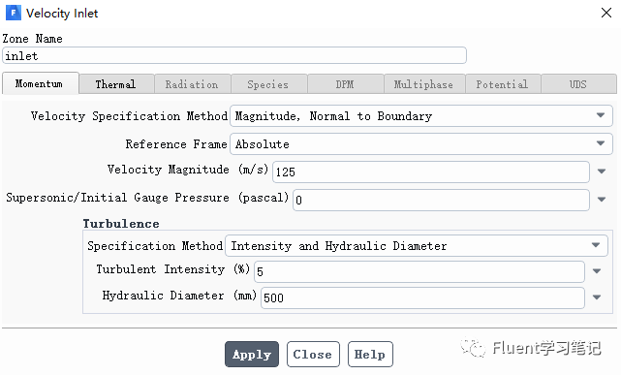Click the Velocity Magnitude value field
Viewport: 621px width, 375px height.
click(431, 172)
